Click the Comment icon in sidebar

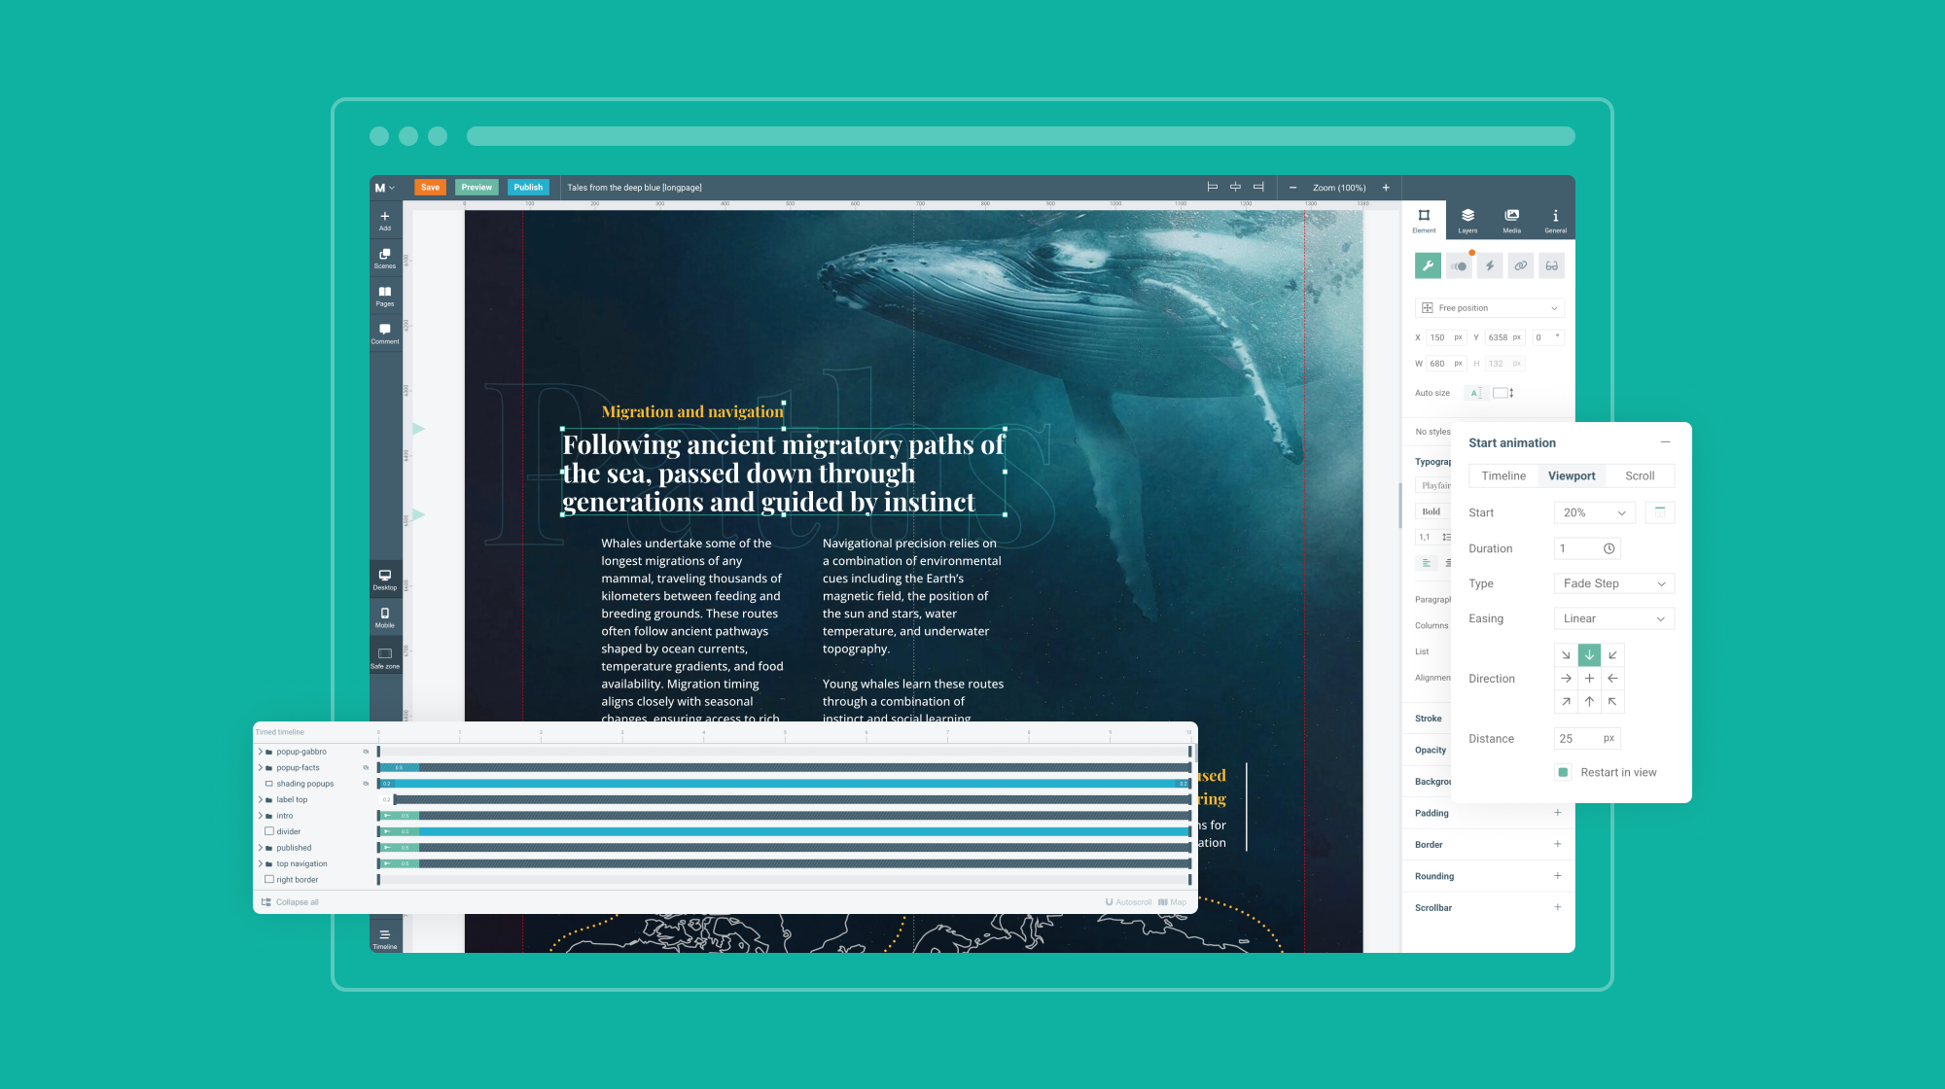pyautogui.click(x=385, y=333)
